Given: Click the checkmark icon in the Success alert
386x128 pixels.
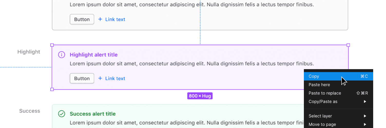Looking at the screenshot, I should click(x=61, y=114).
